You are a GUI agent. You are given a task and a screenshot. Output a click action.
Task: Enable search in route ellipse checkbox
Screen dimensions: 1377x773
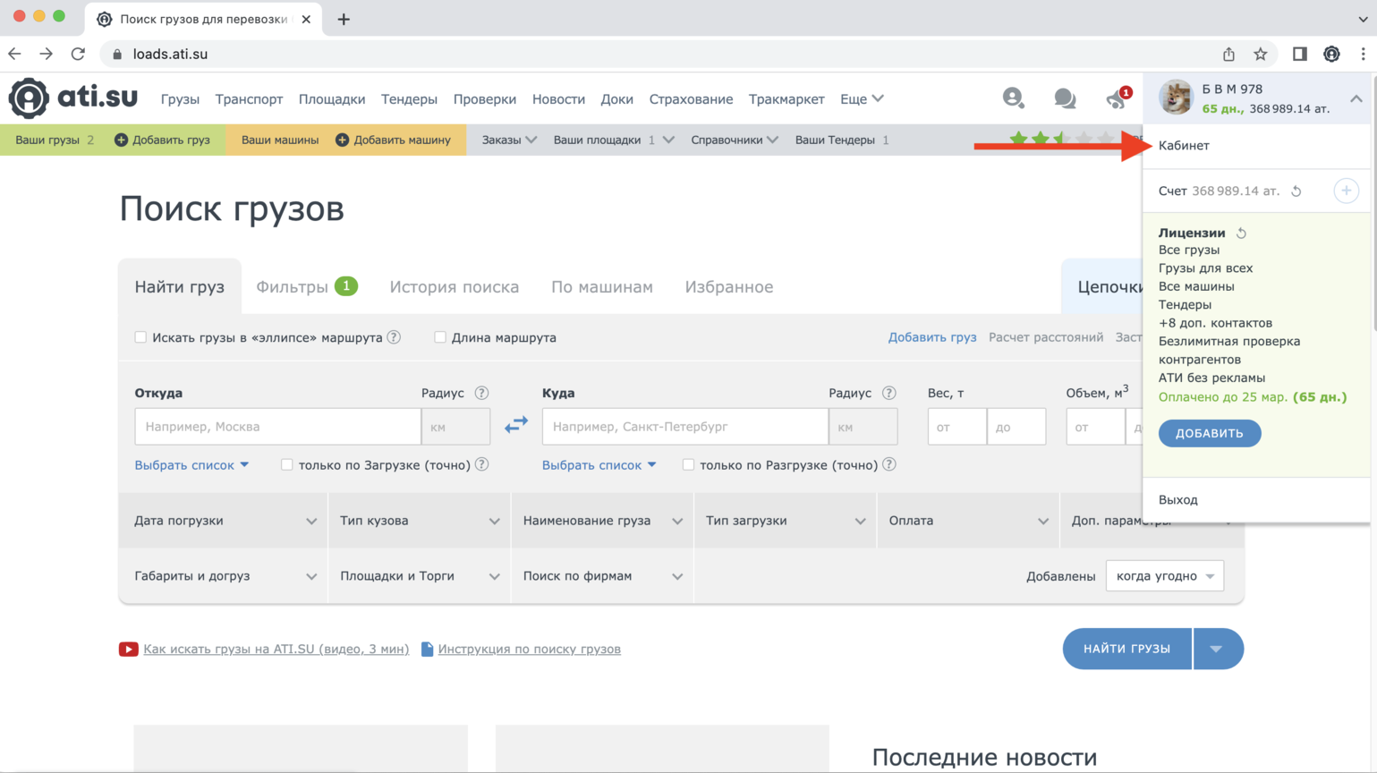pos(140,337)
